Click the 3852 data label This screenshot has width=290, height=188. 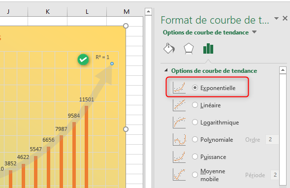click(x=10, y=163)
